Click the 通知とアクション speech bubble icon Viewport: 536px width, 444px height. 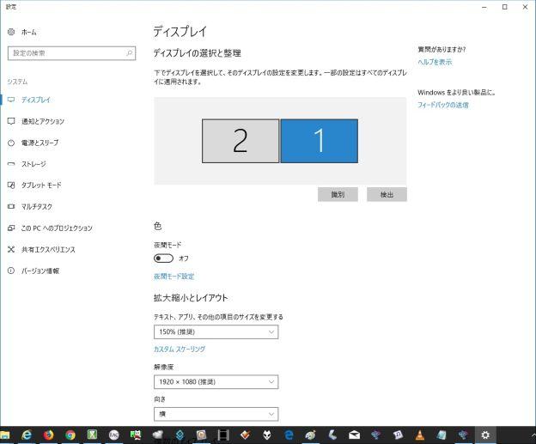(11, 121)
